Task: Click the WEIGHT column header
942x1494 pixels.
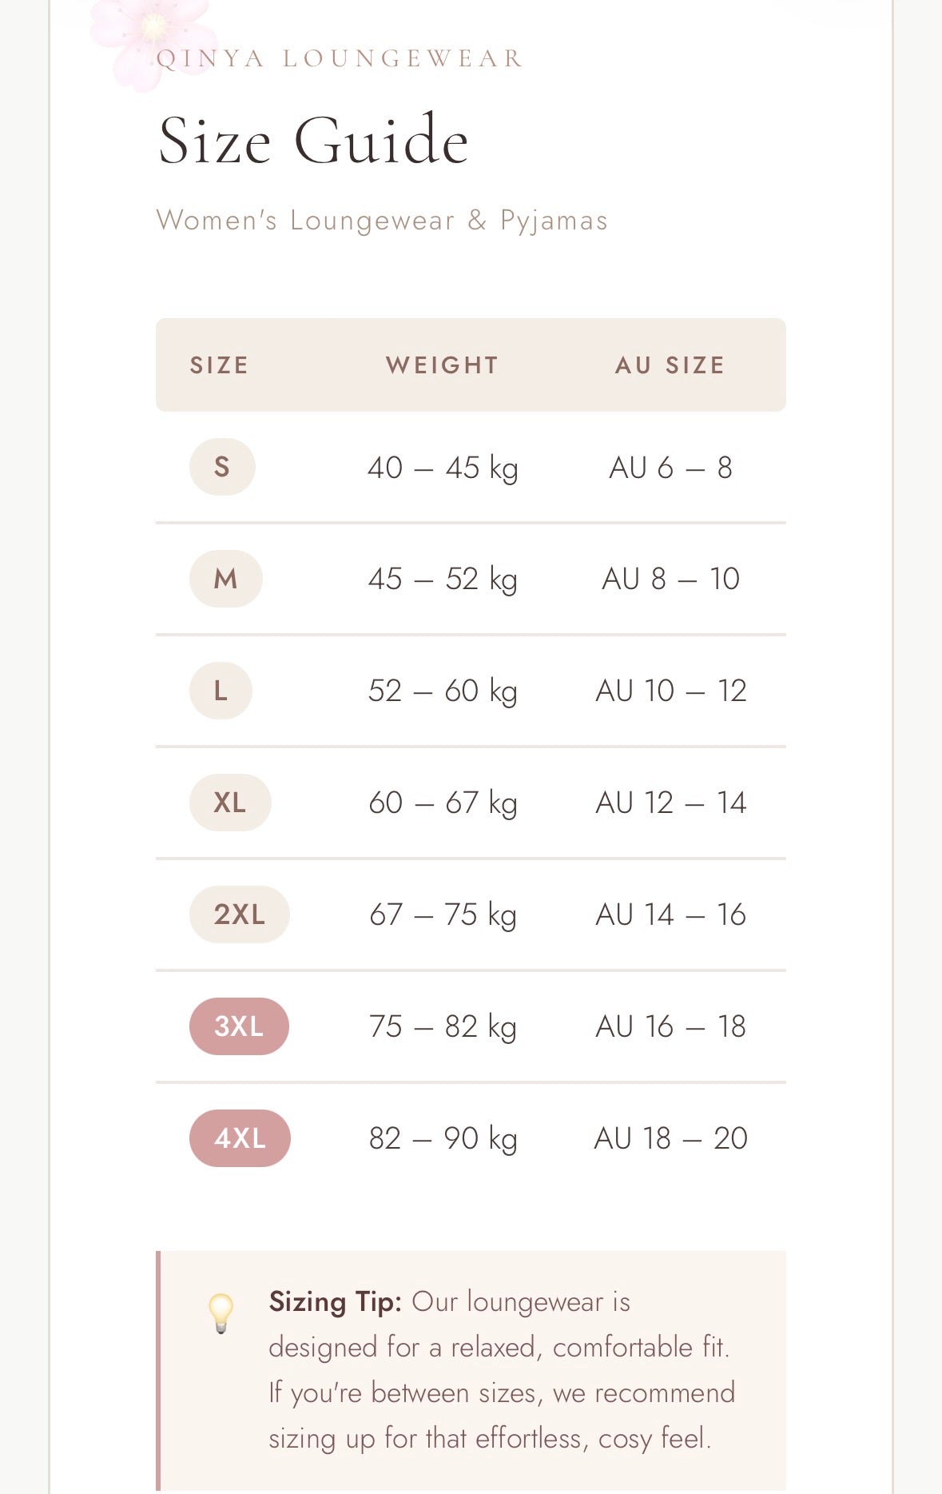Action: click(x=443, y=365)
